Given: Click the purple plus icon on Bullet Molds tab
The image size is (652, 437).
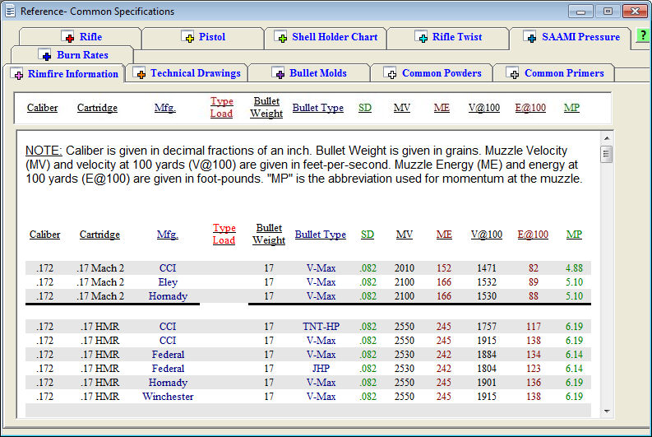Looking at the screenshot, I should point(279,73).
